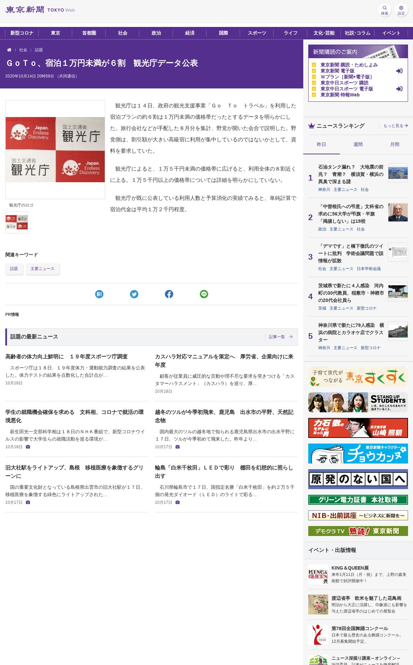Click camera icon on the ツル article
The height and width of the screenshot is (665, 413).
178,447
